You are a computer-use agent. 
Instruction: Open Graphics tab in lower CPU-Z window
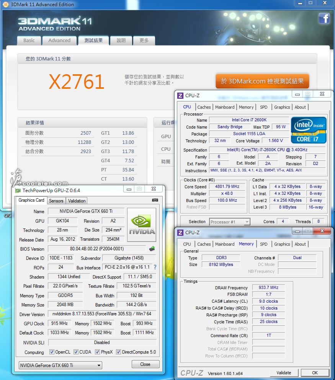(x=282, y=244)
